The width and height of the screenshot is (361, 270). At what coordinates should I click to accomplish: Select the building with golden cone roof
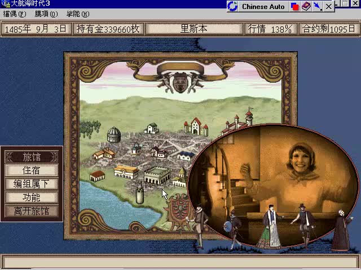click(x=180, y=177)
